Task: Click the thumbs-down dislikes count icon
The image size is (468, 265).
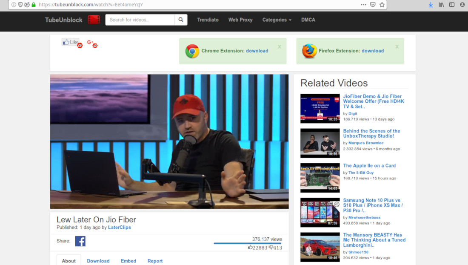Action: pos(271,248)
